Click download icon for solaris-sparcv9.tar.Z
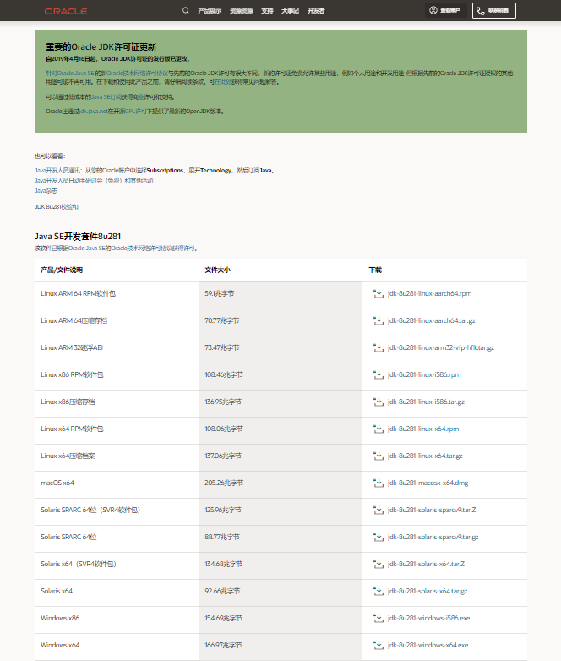Screen dimensions: 561x661 pyautogui.click(x=379, y=510)
